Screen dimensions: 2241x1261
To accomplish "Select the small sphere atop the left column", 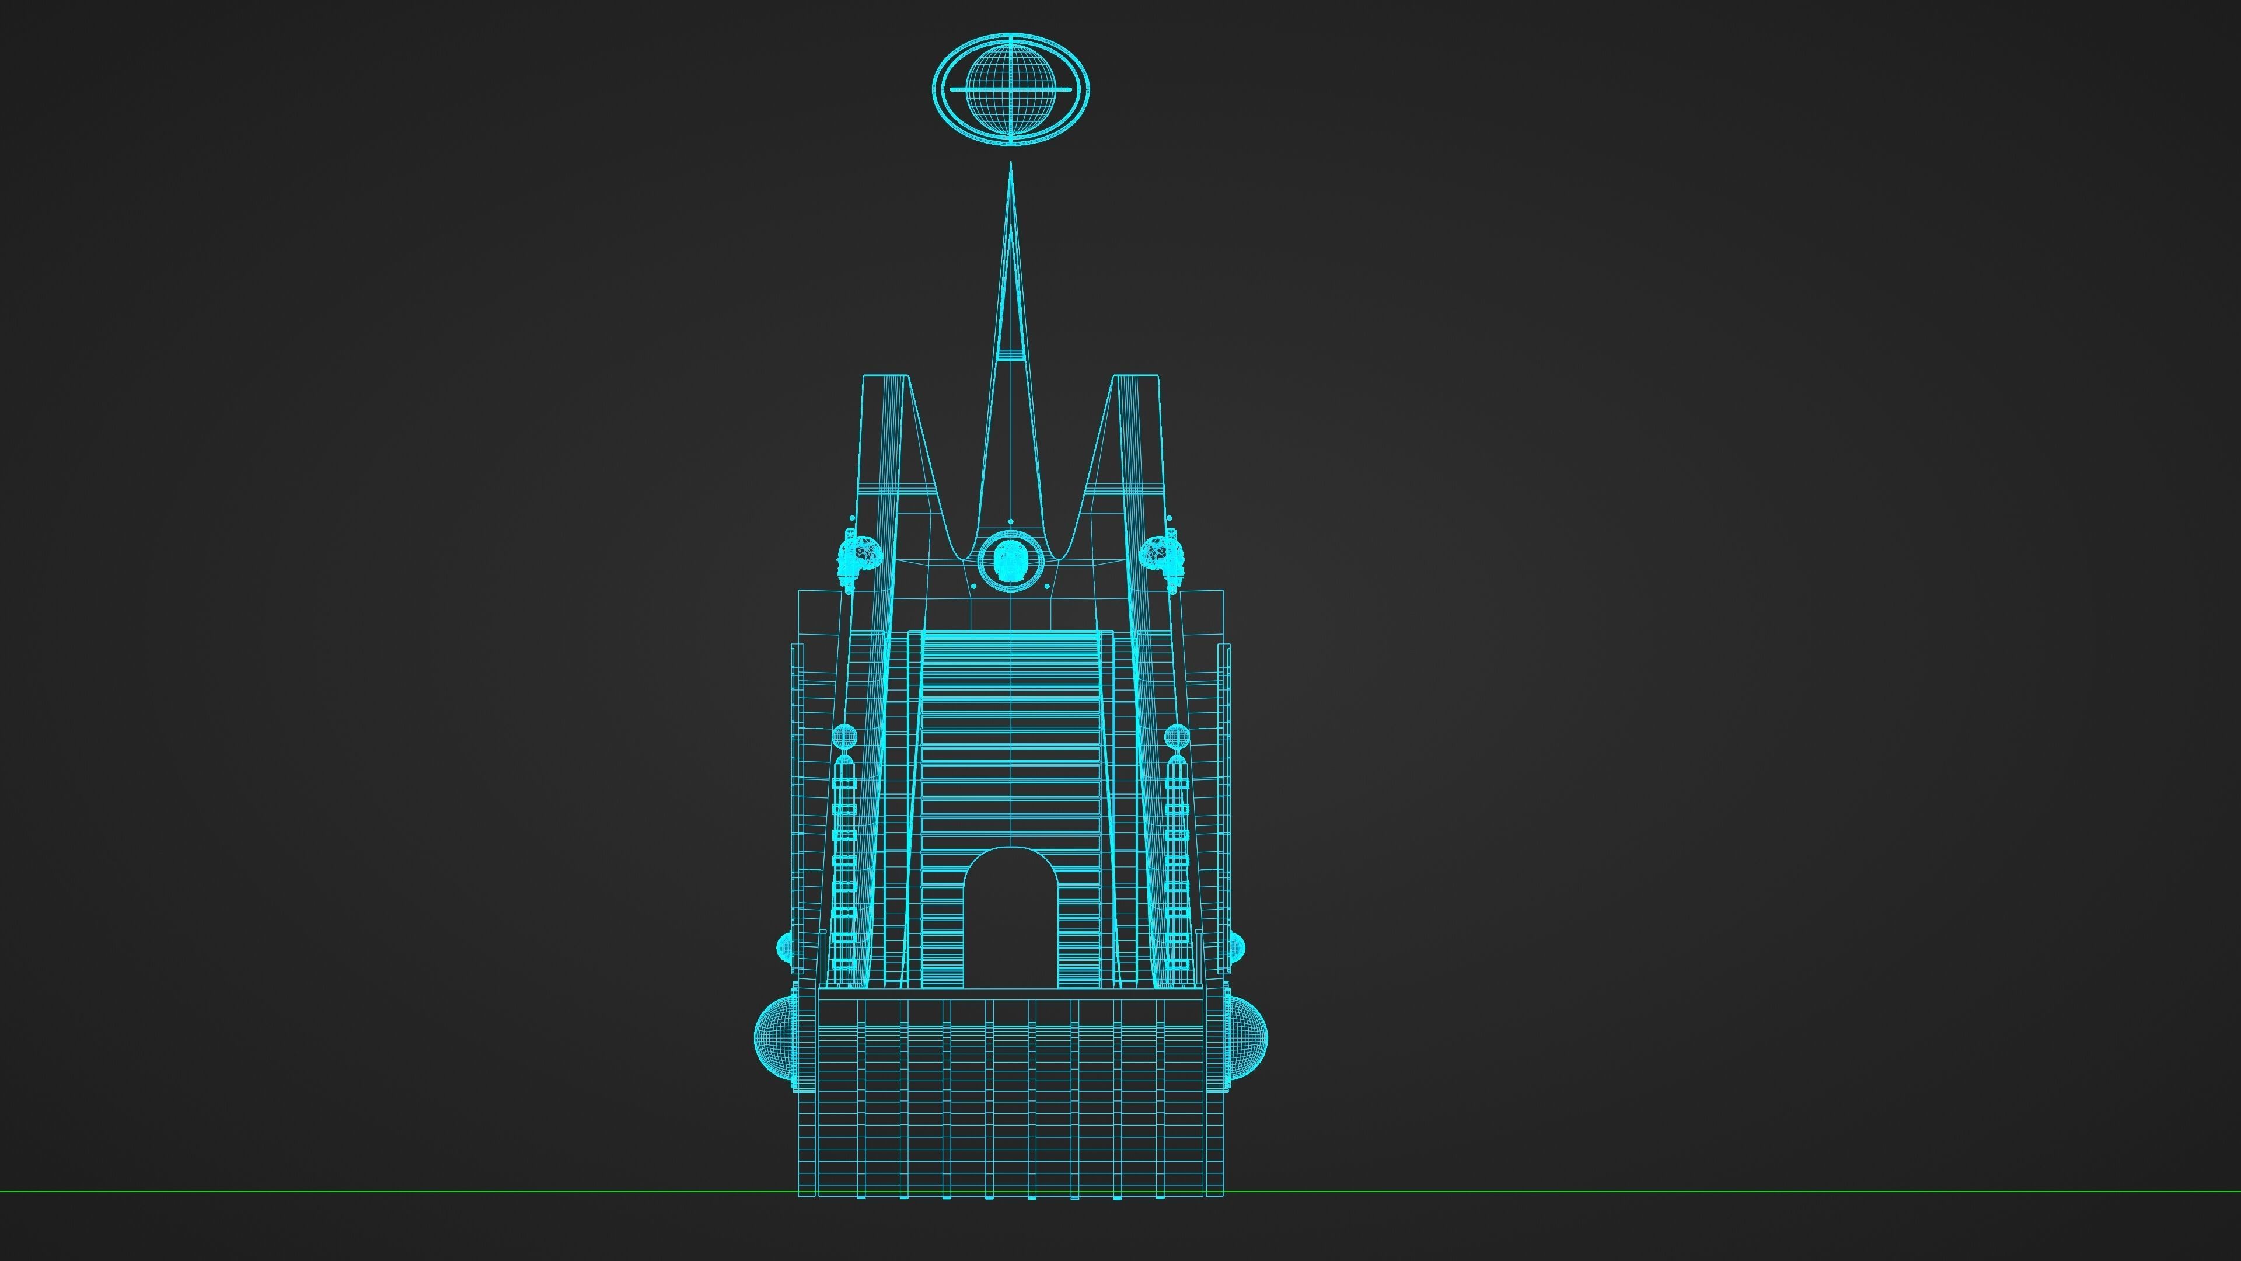I will tap(844, 736).
